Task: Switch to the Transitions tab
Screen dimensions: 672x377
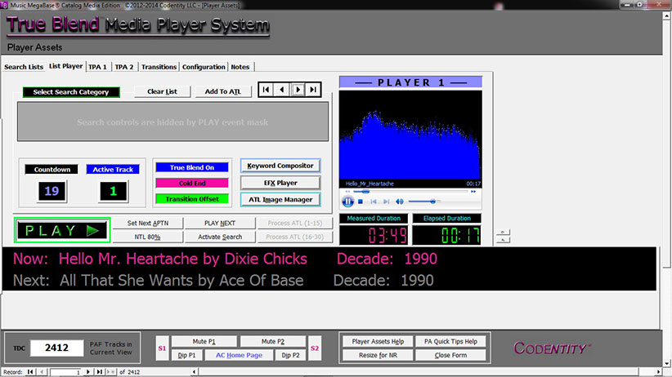Action: coord(159,67)
